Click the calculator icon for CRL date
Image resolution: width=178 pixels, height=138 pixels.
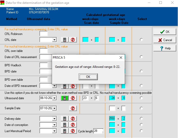(x=65, y=40)
